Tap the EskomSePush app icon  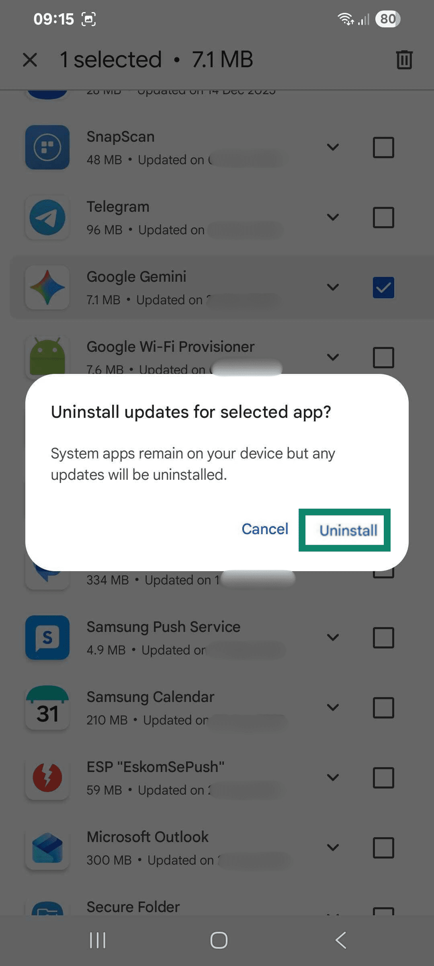point(47,778)
